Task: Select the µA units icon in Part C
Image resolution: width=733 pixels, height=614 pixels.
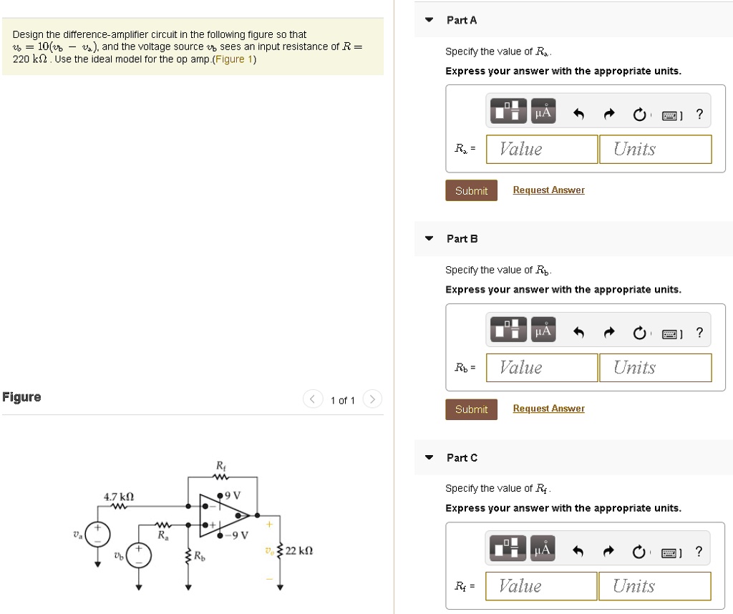Action: click(x=542, y=547)
